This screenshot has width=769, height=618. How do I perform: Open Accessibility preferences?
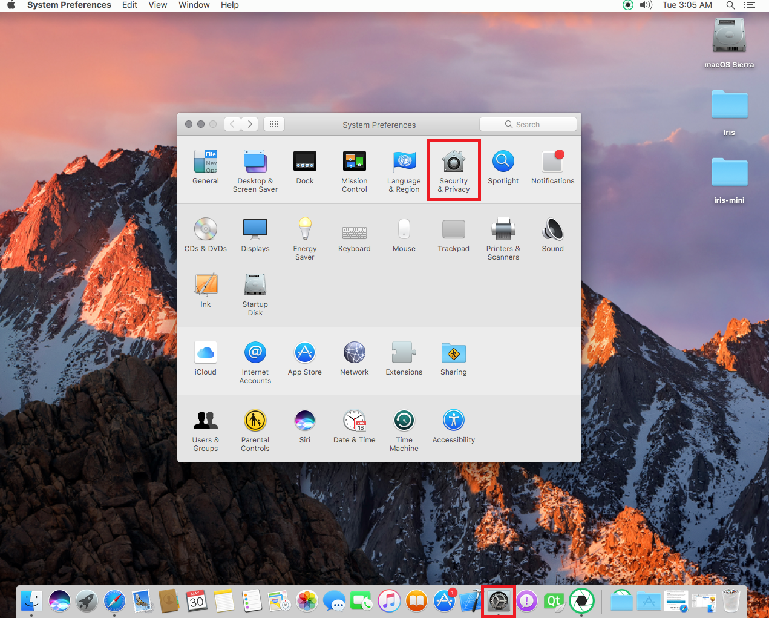pos(454,426)
